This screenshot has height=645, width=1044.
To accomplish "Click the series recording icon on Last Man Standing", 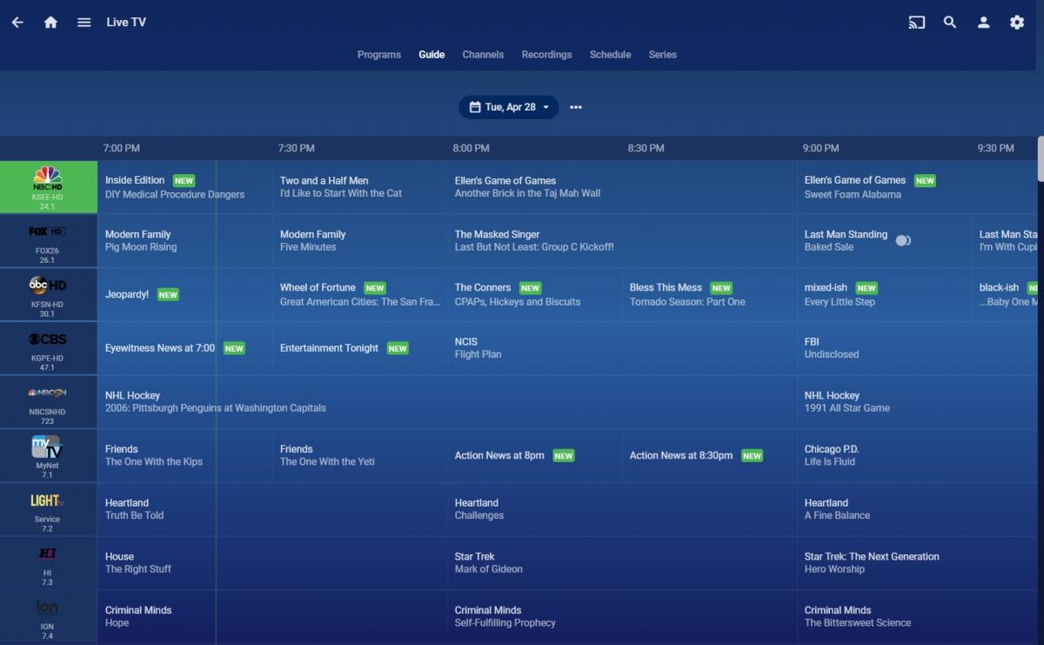I will click(903, 240).
